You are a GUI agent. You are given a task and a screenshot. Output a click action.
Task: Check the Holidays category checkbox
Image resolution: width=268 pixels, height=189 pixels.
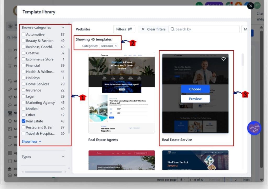pos(24,78)
